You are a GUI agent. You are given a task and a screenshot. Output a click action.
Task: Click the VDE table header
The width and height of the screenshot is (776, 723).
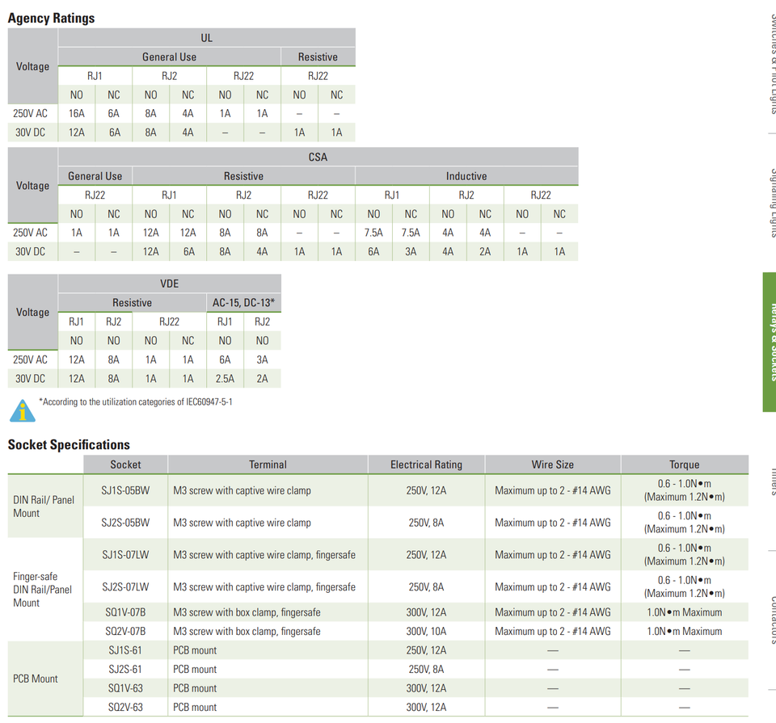tap(169, 284)
